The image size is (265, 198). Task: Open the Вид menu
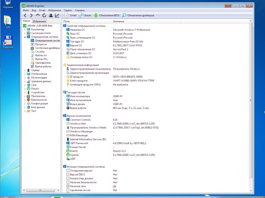[34, 10]
